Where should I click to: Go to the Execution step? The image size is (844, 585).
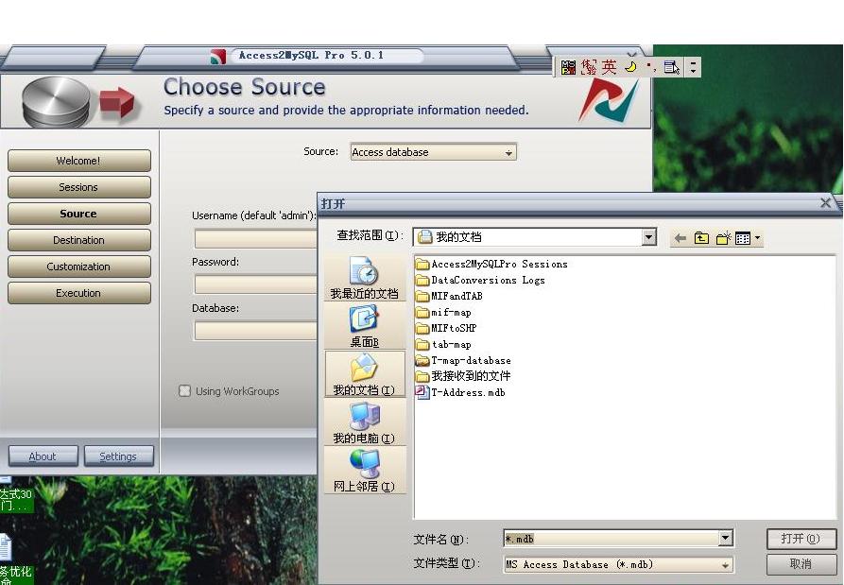(x=79, y=293)
